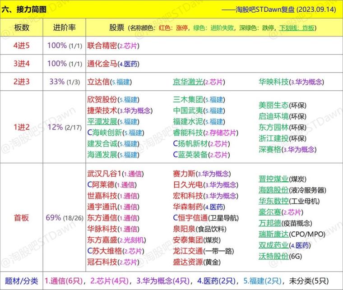Select the 69% (18/26) rate cell

tap(65, 218)
